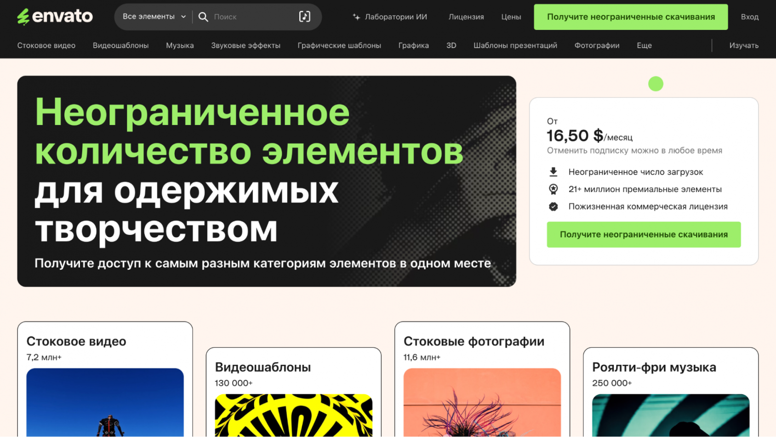Click Пожизненная коммерческая лицензия text

point(648,207)
